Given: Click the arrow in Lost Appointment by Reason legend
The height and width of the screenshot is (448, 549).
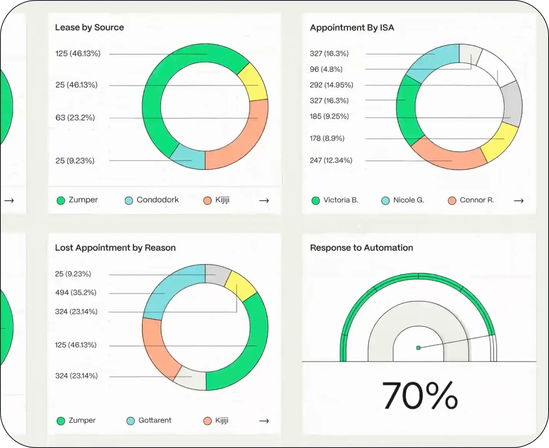Looking at the screenshot, I should 264,421.
